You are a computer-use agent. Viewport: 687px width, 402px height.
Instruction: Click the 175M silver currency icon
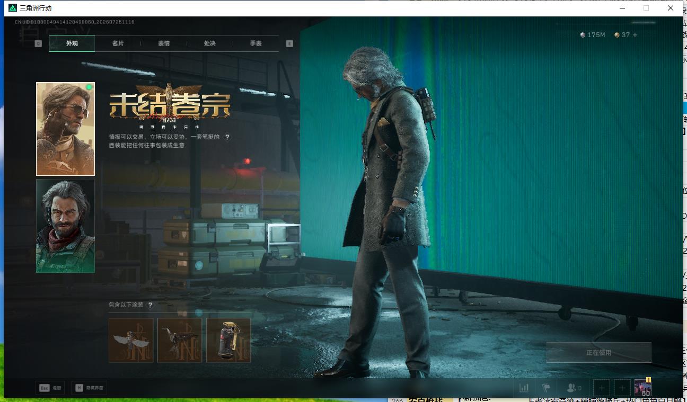(x=583, y=35)
